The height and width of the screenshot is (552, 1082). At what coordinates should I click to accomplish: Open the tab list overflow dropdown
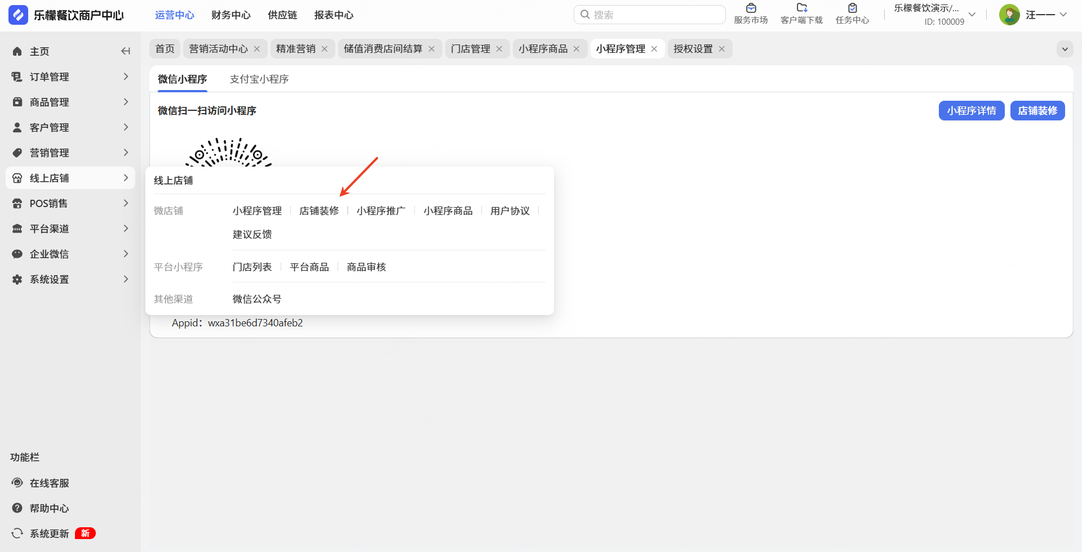pos(1065,49)
